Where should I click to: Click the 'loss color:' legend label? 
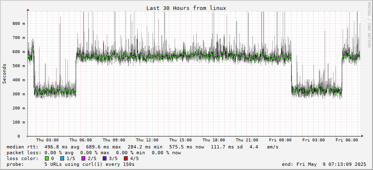pyautogui.click(x=22, y=158)
